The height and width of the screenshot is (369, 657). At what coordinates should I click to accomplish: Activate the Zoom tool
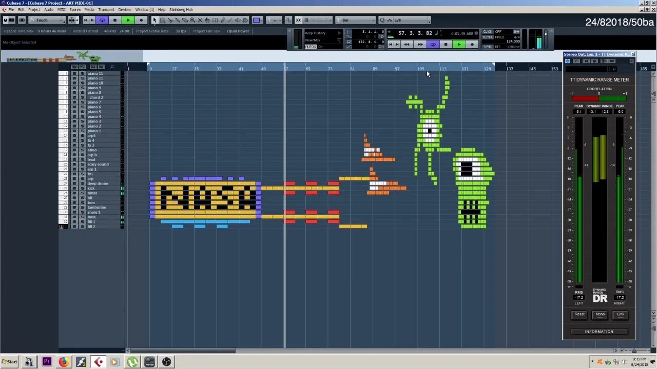point(192,20)
